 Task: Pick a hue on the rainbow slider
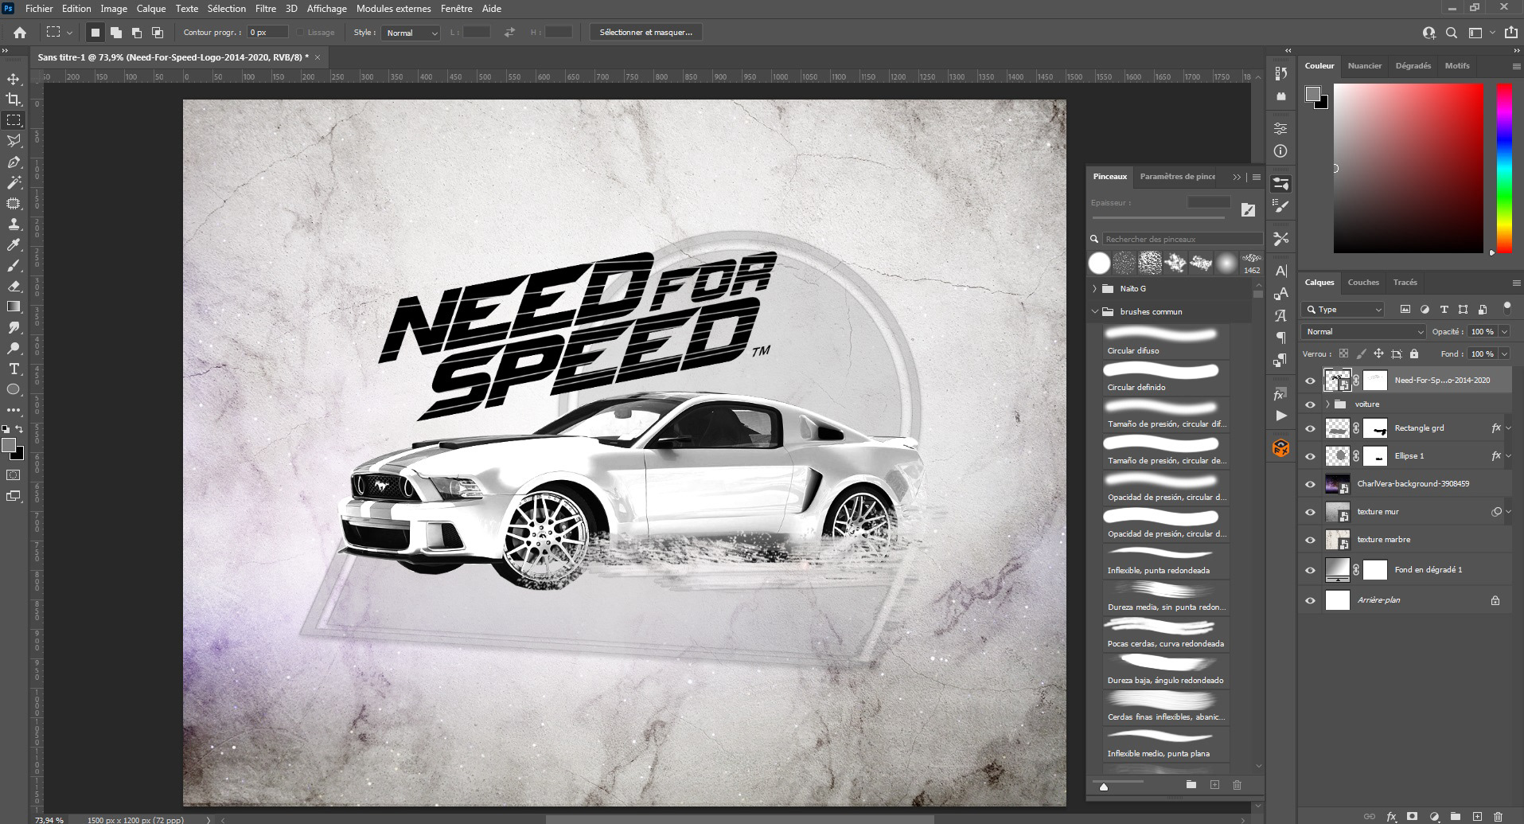1504,168
